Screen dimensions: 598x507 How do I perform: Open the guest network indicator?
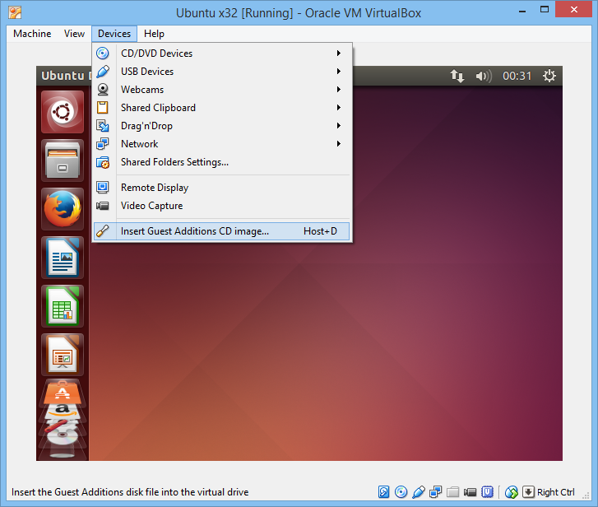coord(457,76)
